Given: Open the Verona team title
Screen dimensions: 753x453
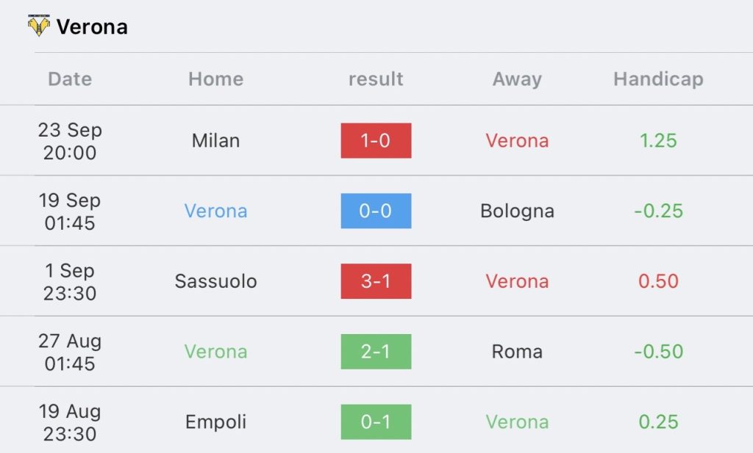Looking at the screenshot, I should [92, 27].
